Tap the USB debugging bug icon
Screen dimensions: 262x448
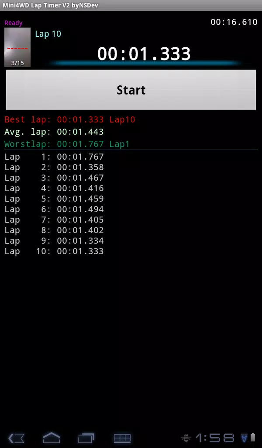click(x=186, y=438)
